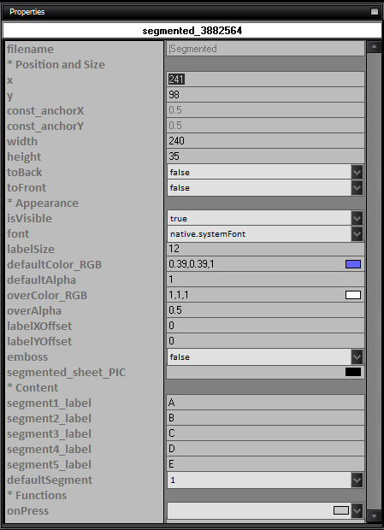Click the scrollbar up arrow

click(374, 47)
